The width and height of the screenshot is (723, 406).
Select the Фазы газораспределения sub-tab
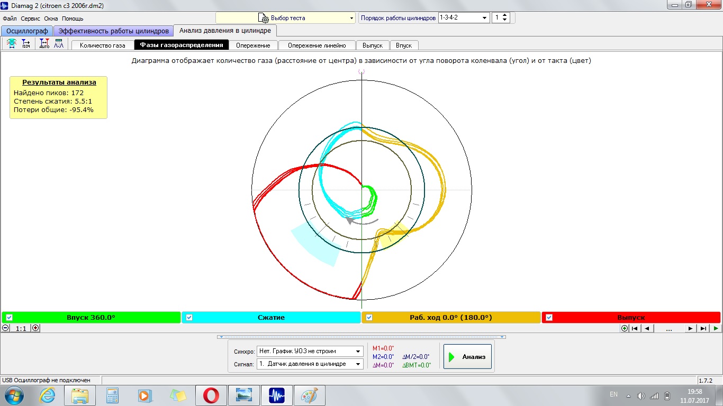pyautogui.click(x=182, y=45)
